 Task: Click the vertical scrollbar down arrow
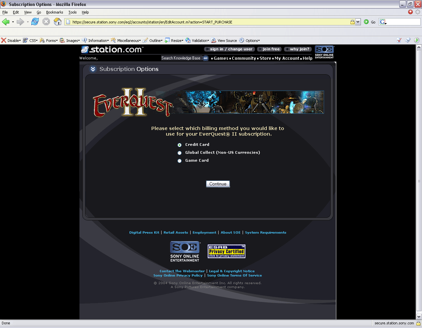(419, 316)
